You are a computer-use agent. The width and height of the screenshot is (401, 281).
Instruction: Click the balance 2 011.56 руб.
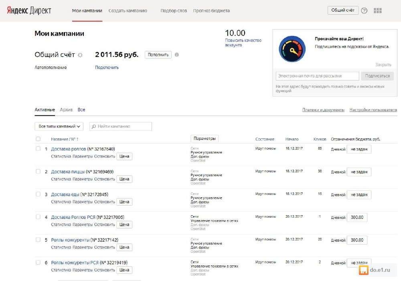(x=117, y=55)
